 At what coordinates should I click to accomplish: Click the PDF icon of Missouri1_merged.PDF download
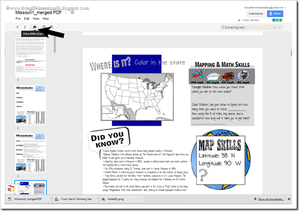[10, 199]
